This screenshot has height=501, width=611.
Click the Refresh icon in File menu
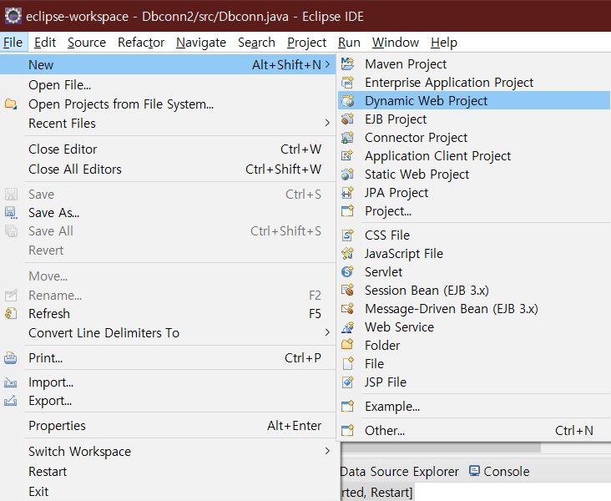(11, 313)
